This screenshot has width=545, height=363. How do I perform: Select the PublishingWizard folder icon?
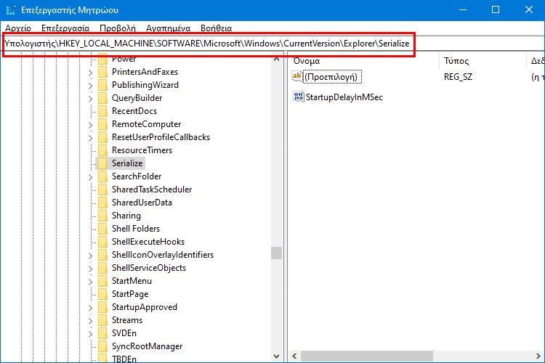point(102,85)
